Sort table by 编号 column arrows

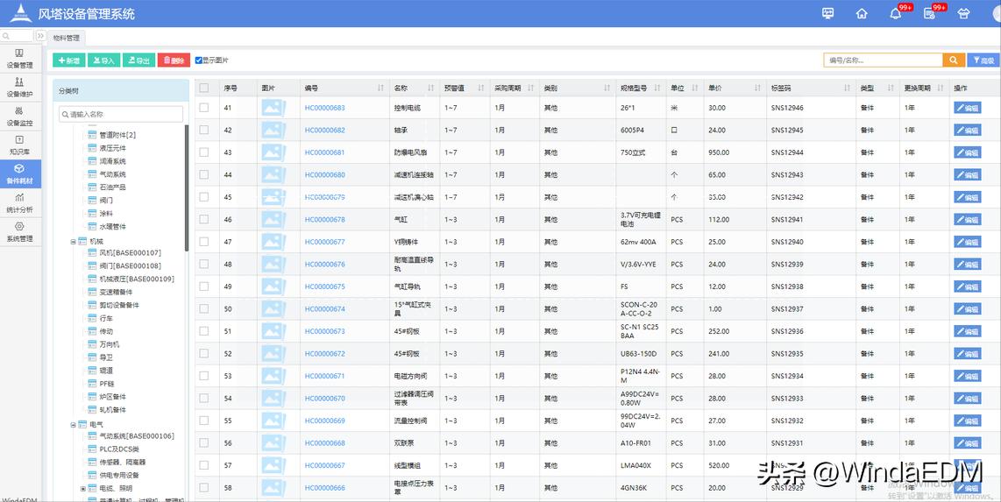[381, 88]
